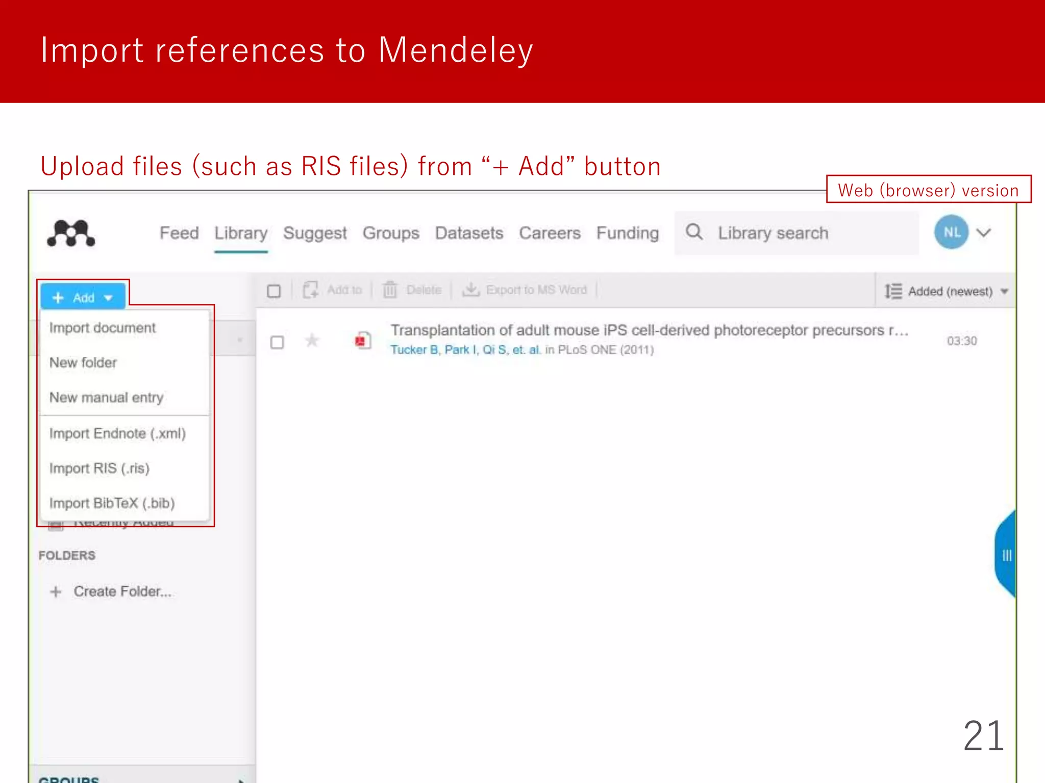1045x783 pixels.
Task: Click the Mendeley logo icon
Action: (x=71, y=233)
